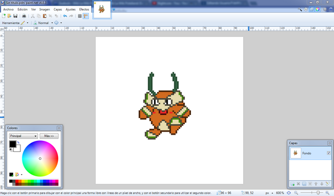334x196 pixels.
Task: Expand the antialiasing mode dropdown arrow
Action: (x=61, y=23)
